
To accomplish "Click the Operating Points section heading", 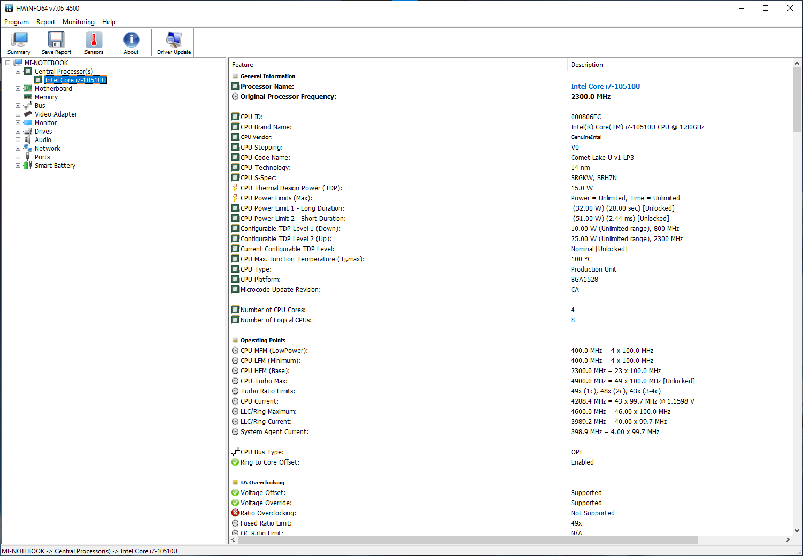I will (x=262, y=340).
